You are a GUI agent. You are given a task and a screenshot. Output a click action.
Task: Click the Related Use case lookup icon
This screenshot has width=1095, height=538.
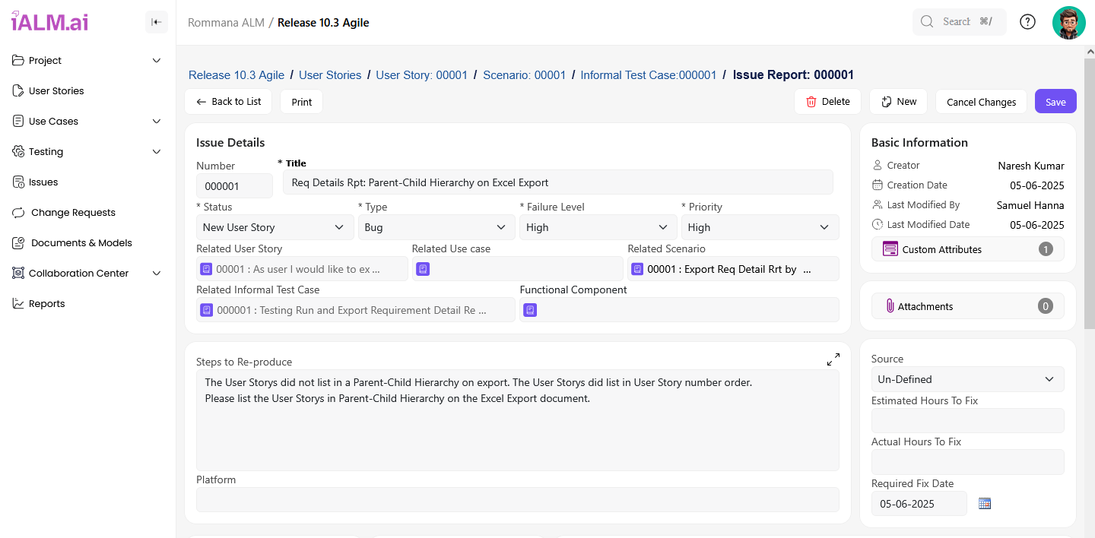click(423, 269)
